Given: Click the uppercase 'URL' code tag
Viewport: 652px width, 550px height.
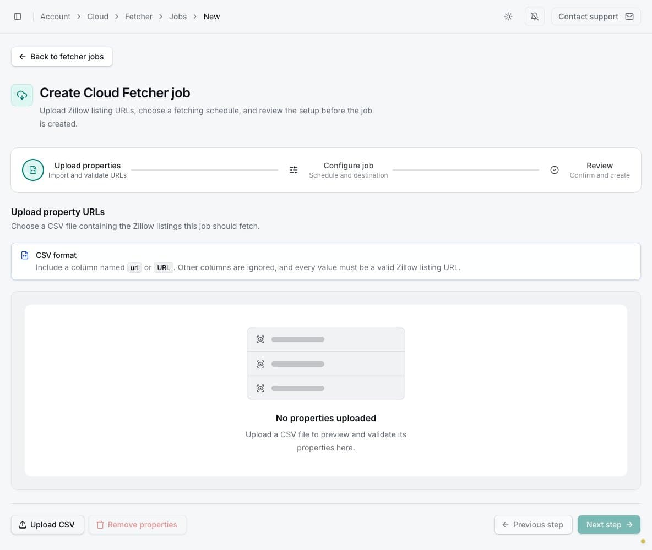Looking at the screenshot, I should 164,267.
